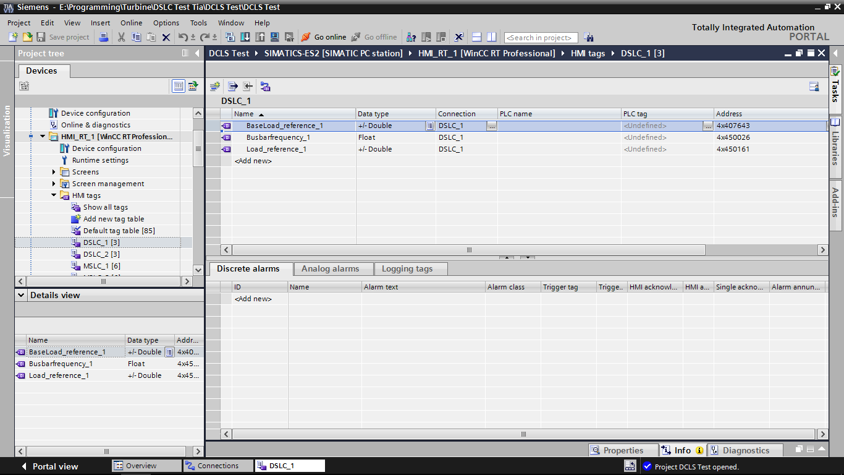The image size is (844, 475).
Task: Collapse the HMI tags tree node
Action: (x=54, y=195)
